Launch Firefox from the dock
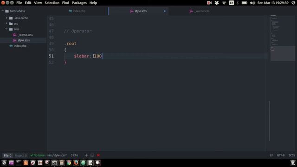This screenshot has width=297, height=167. click(76, 163)
